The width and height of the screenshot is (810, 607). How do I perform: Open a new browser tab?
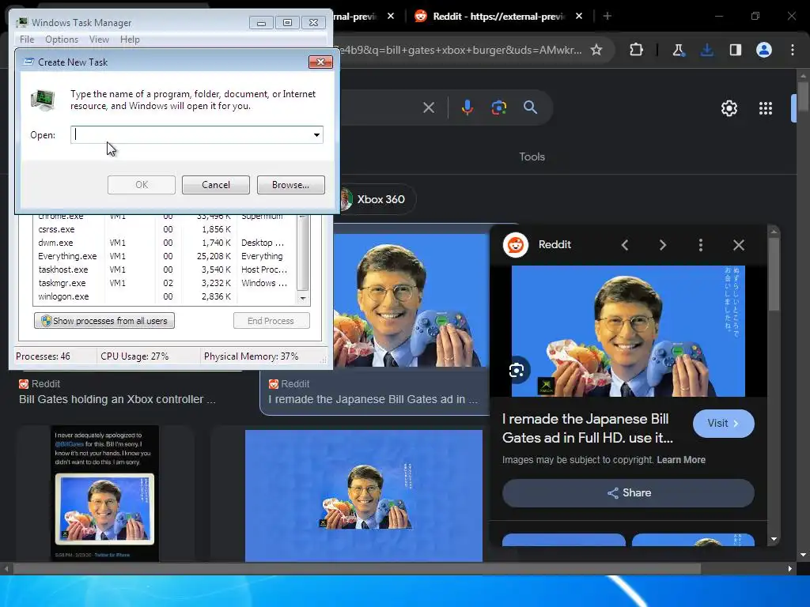[x=607, y=17]
